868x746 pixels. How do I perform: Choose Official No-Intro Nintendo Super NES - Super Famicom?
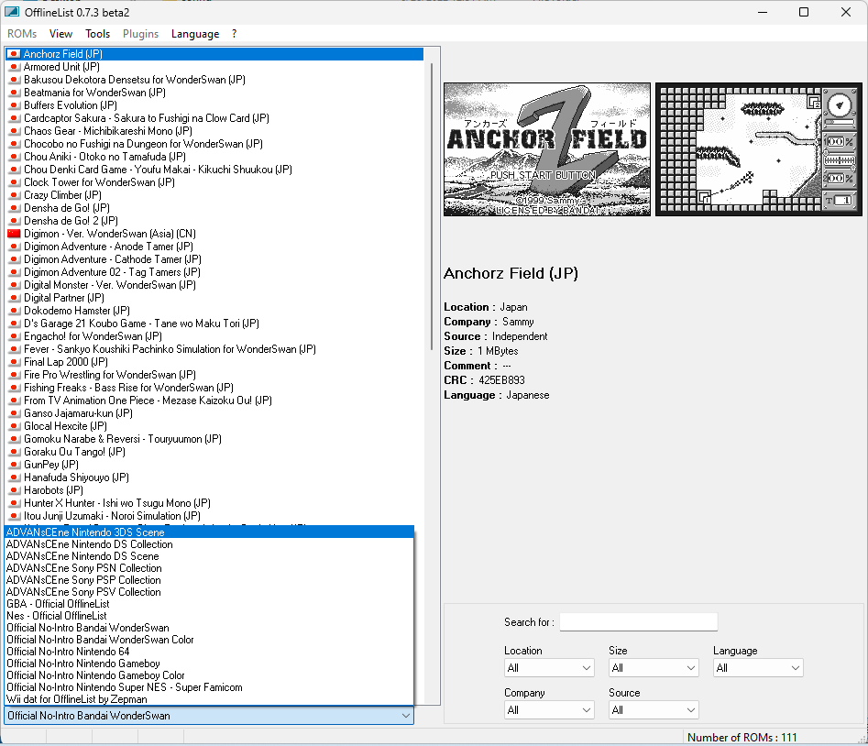click(x=209, y=687)
